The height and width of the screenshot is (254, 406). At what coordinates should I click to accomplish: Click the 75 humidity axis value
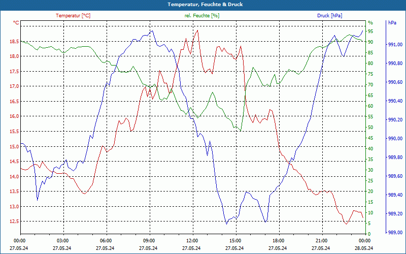(x=370, y=74)
